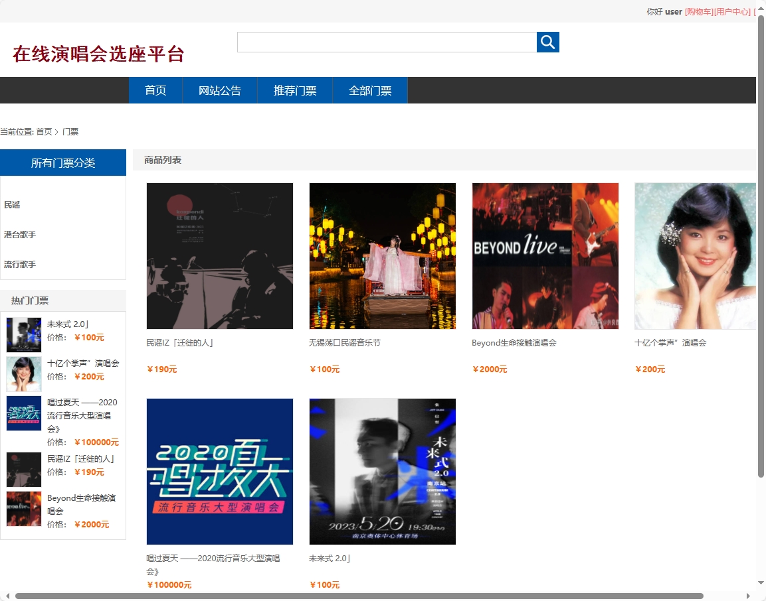Click the 未来式 2.0 hot ticket thumbnail
Viewport: 766px width, 601px height.
pyautogui.click(x=23, y=334)
